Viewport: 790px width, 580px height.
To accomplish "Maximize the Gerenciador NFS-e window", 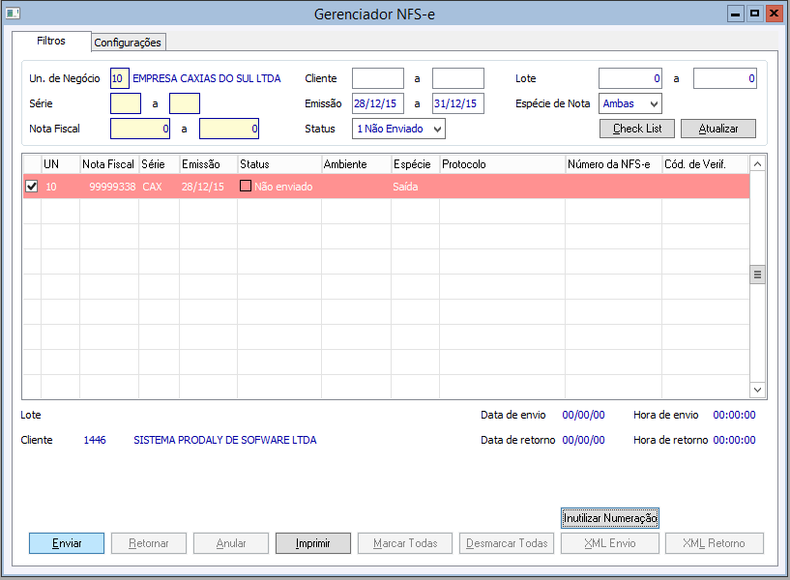I will pos(755,14).
